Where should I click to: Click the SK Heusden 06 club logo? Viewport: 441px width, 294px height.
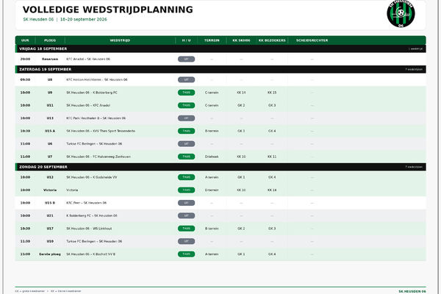[401, 14]
